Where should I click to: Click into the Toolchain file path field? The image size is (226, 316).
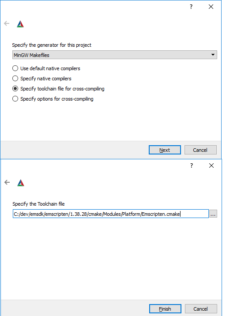pos(110,214)
